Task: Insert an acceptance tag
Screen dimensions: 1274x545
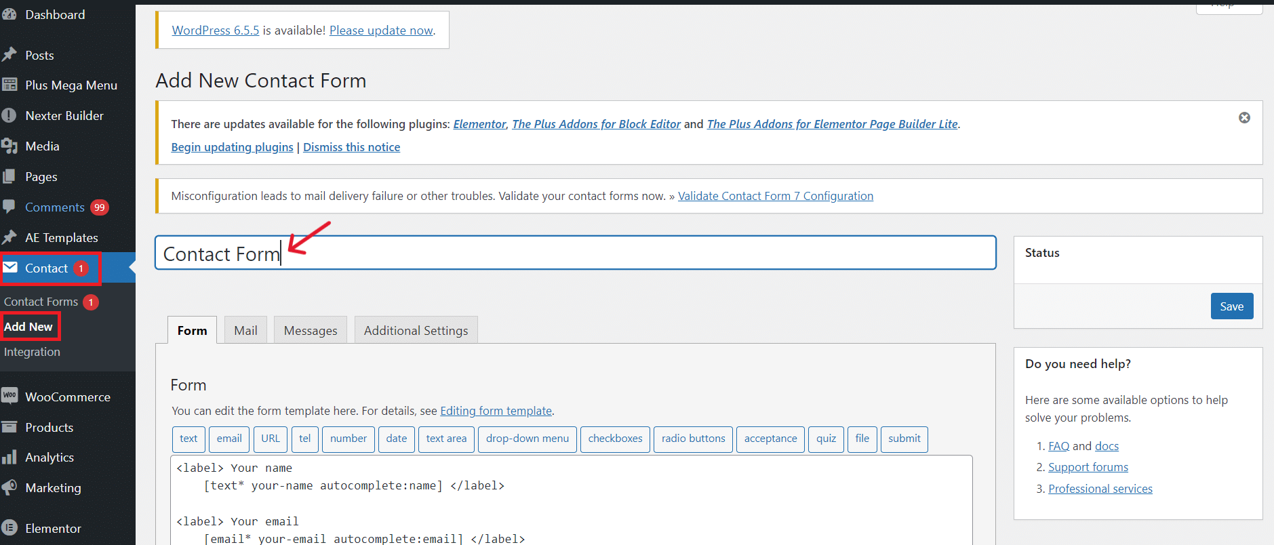Action: [771, 439]
